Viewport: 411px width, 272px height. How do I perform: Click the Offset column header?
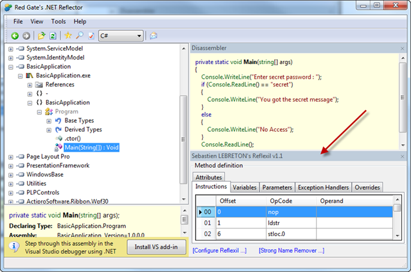[x=241, y=201]
